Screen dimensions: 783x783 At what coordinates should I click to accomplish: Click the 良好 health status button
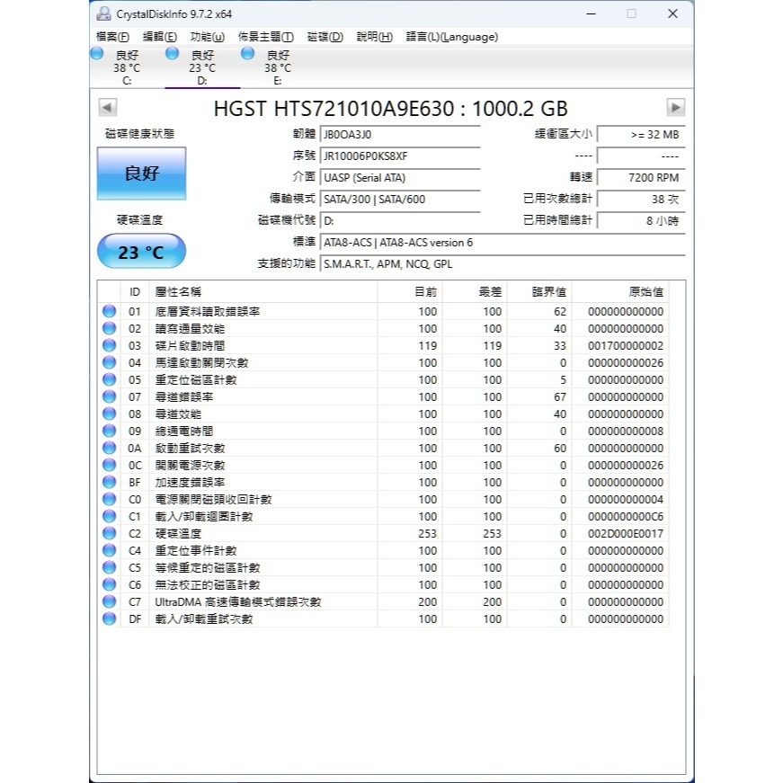coord(140,174)
